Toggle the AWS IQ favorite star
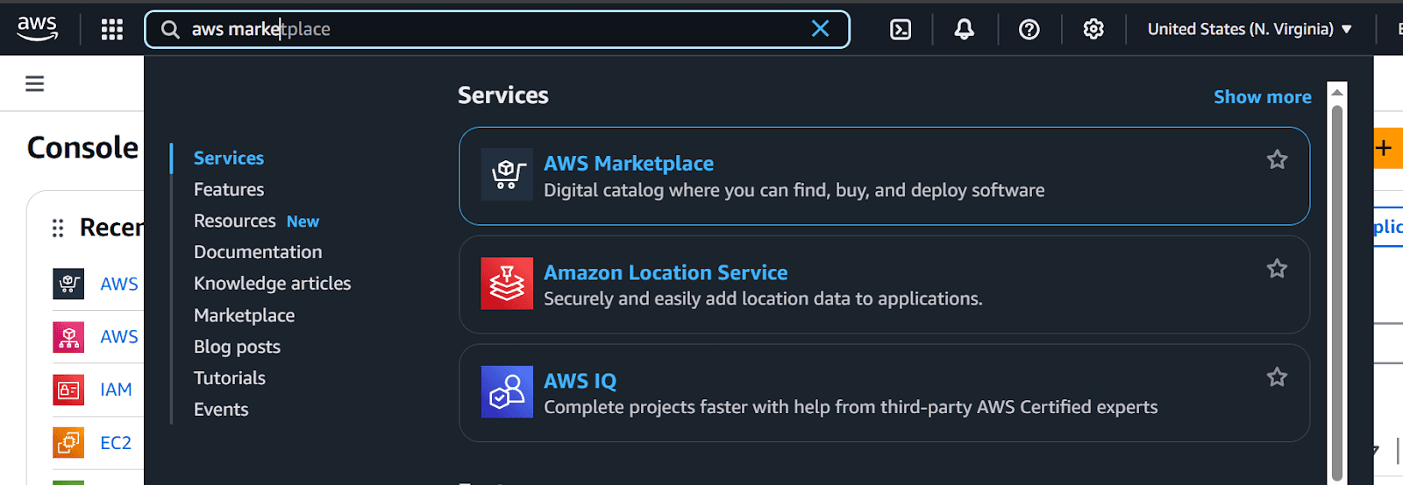This screenshot has width=1403, height=485. [1277, 377]
